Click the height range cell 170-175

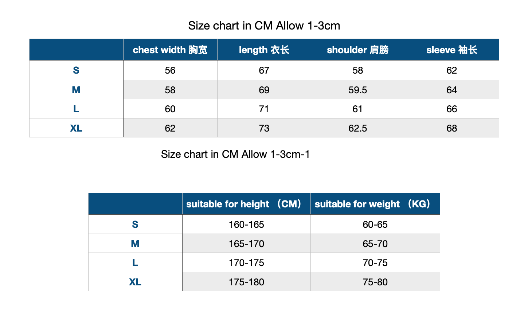(246, 263)
